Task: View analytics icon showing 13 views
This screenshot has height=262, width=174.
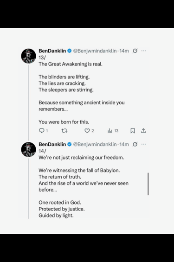Action: (110, 131)
